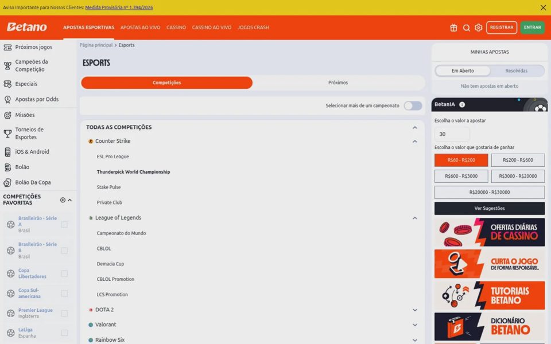Click the Registrar button
551x344 pixels.
(x=502, y=28)
